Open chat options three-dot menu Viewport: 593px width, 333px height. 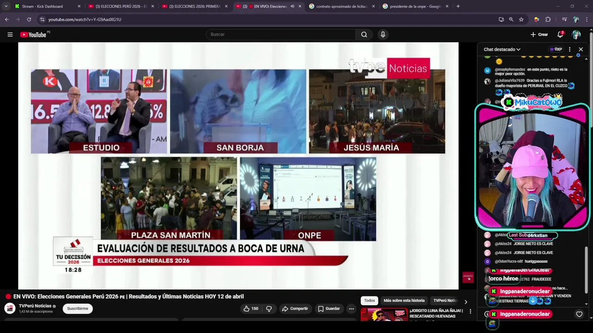[x=570, y=49]
